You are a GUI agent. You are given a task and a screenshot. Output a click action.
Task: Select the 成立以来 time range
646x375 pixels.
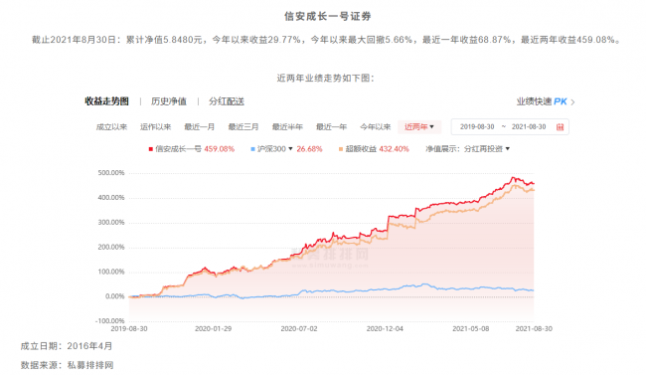point(111,127)
